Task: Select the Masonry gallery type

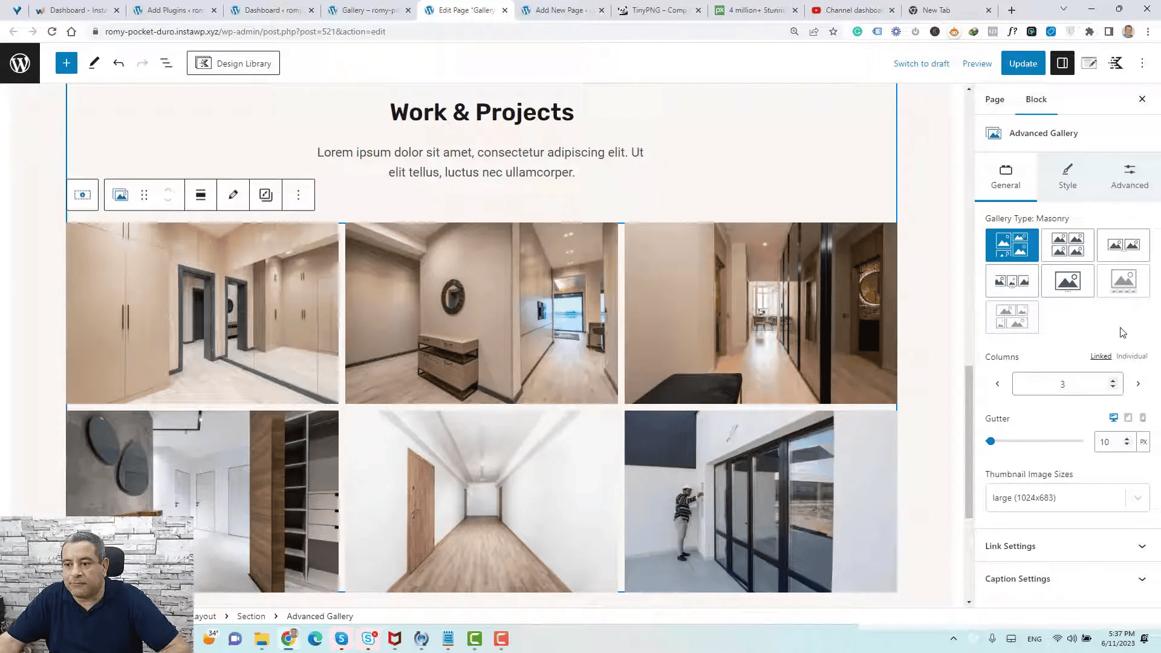Action: pyautogui.click(x=1012, y=245)
